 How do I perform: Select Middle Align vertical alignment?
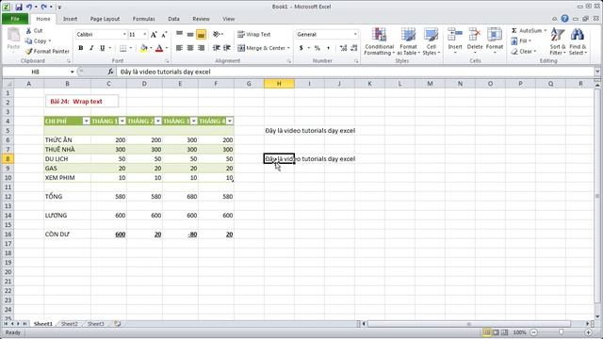[x=190, y=35]
